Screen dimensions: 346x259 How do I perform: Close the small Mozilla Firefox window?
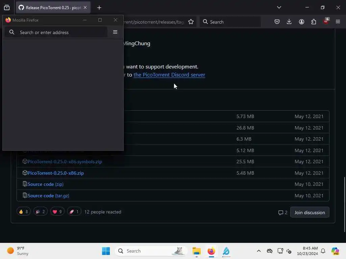tap(116, 20)
